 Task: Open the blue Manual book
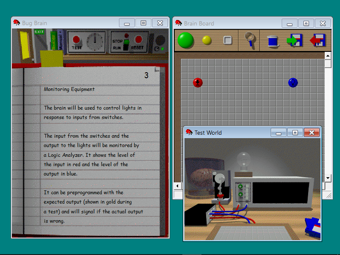60,40
